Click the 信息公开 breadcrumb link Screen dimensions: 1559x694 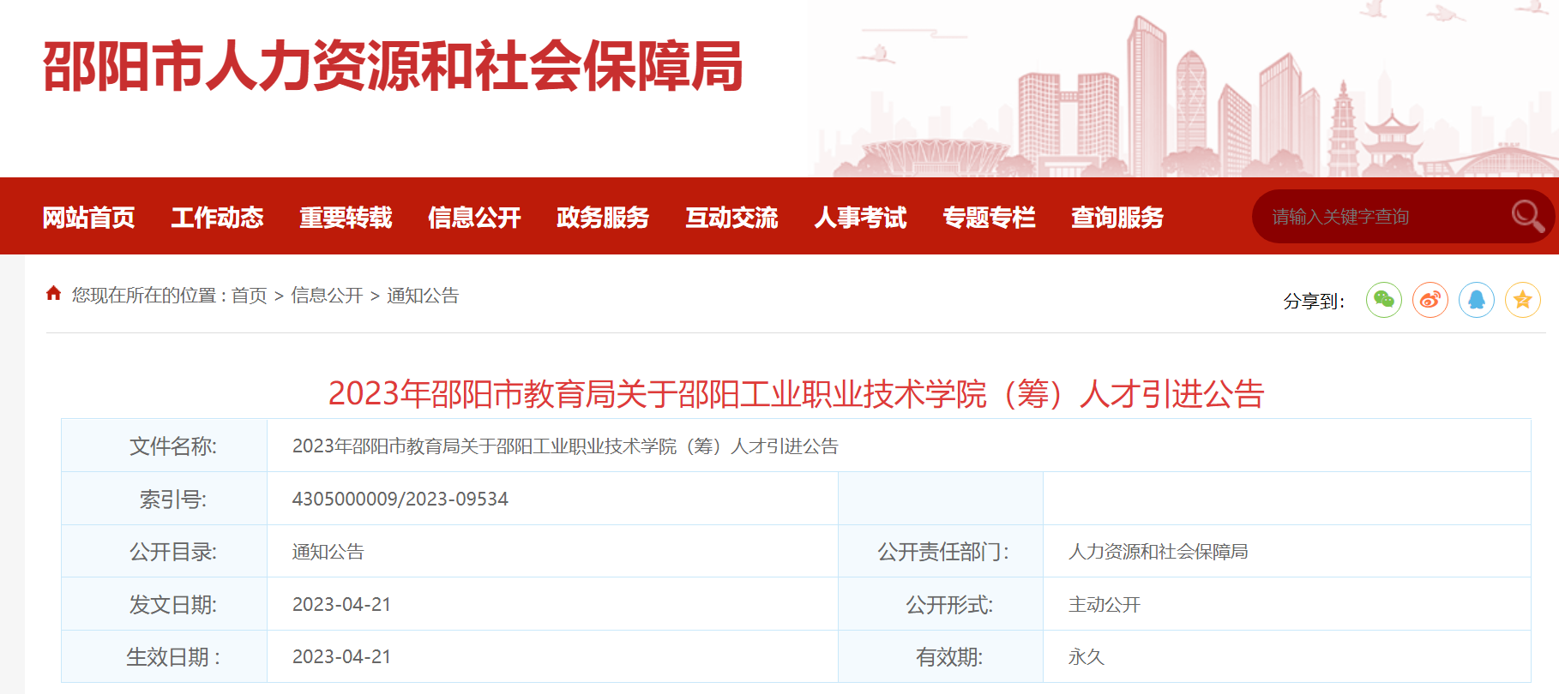(x=327, y=296)
